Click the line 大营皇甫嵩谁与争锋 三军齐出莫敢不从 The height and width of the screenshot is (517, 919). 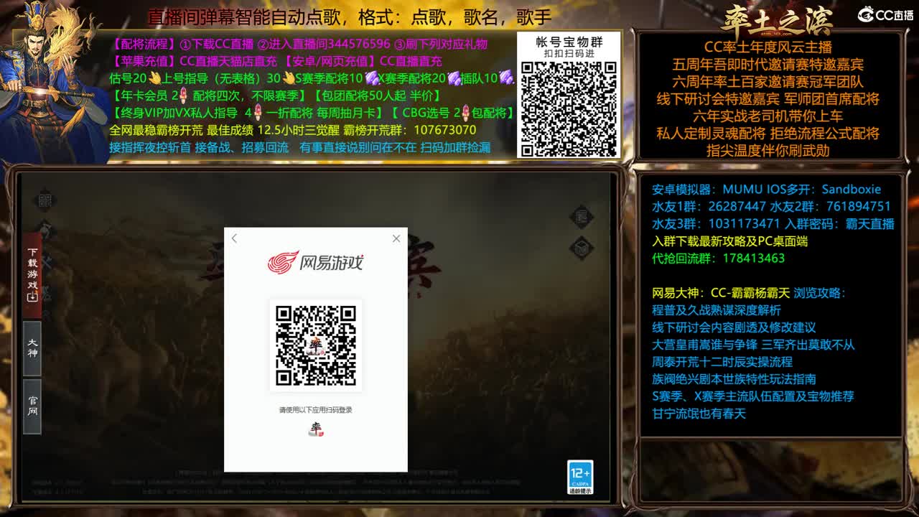click(x=753, y=345)
